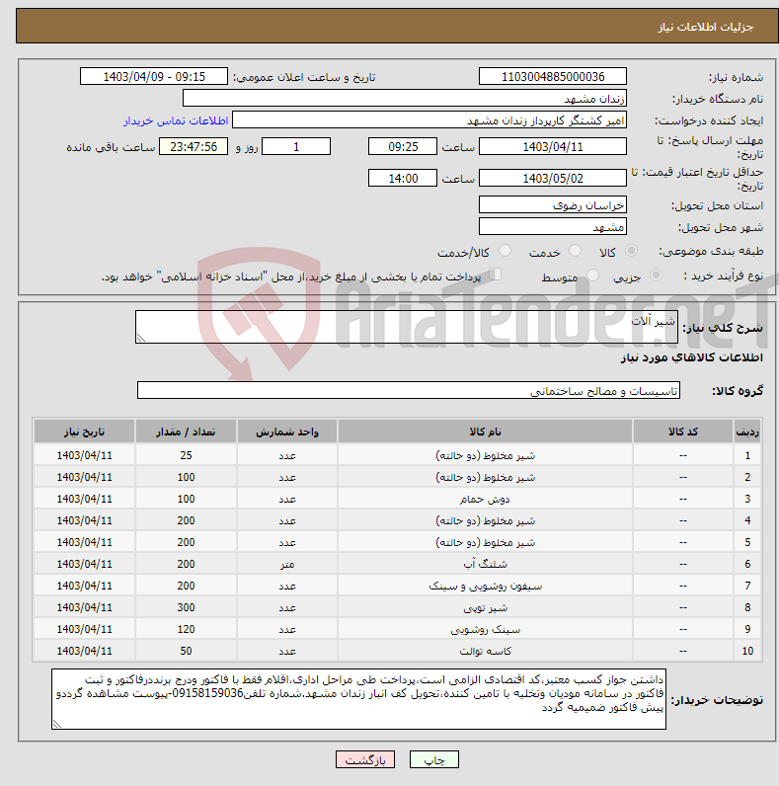Click the 09:25 response time field
The image size is (779, 786).
(403, 146)
